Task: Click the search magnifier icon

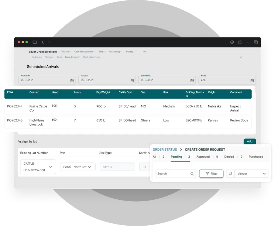Action: [x=192, y=174]
